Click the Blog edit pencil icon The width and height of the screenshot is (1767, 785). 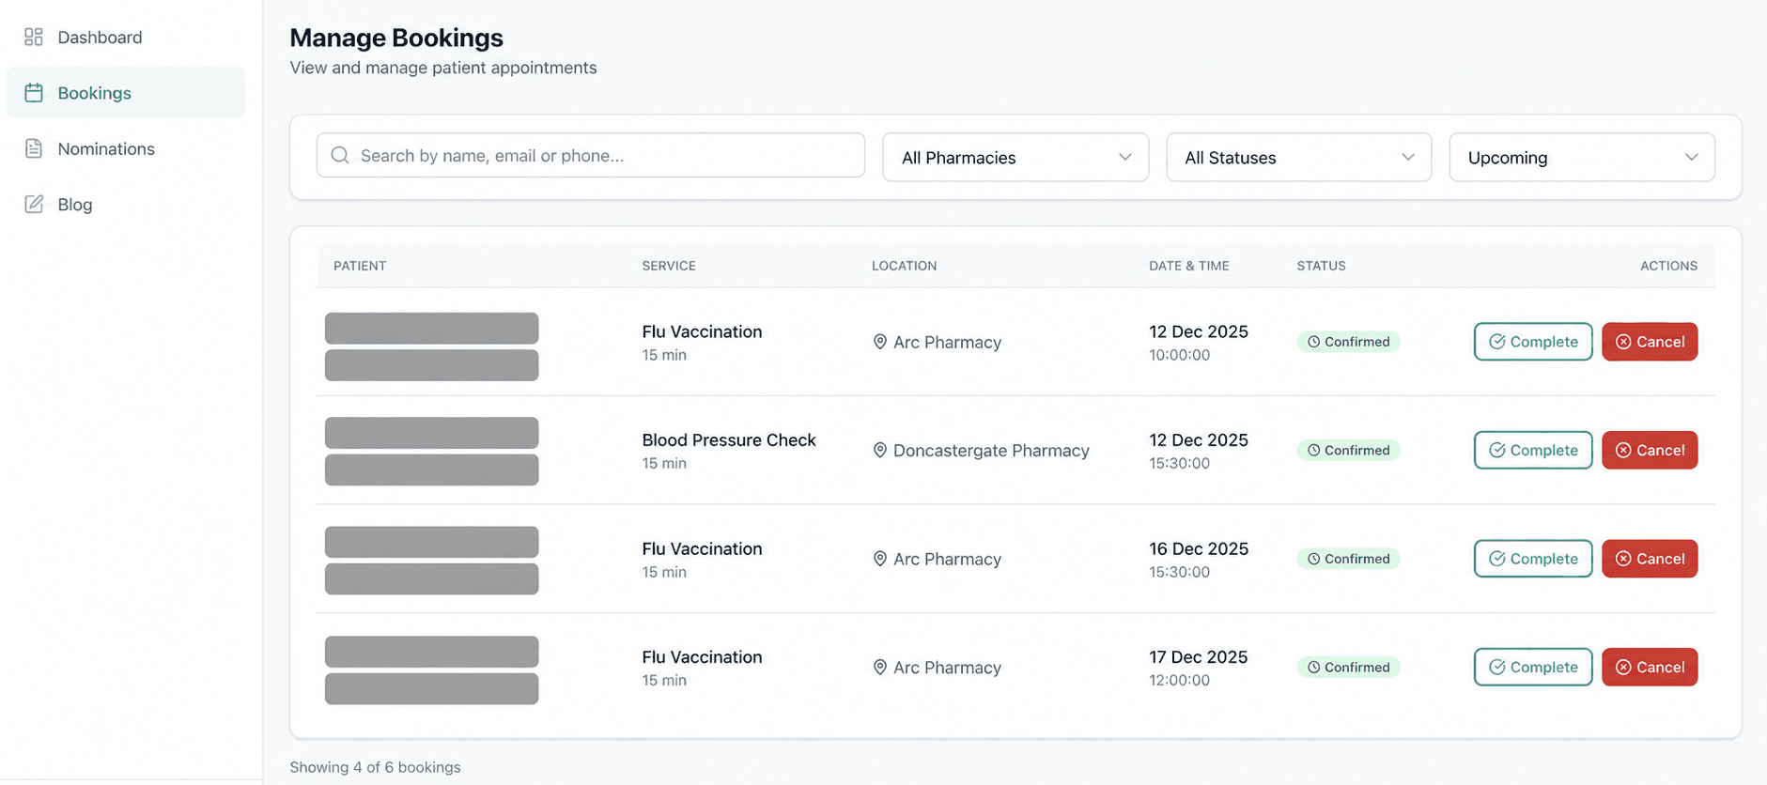[x=34, y=204]
